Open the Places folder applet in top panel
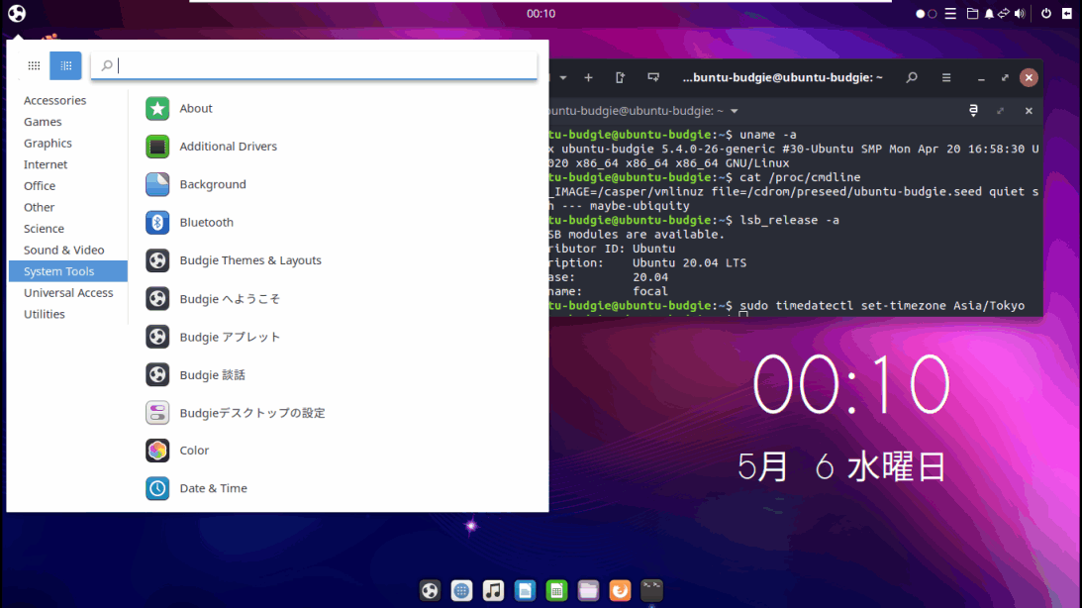The width and height of the screenshot is (1082, 608). click(971, 13)
